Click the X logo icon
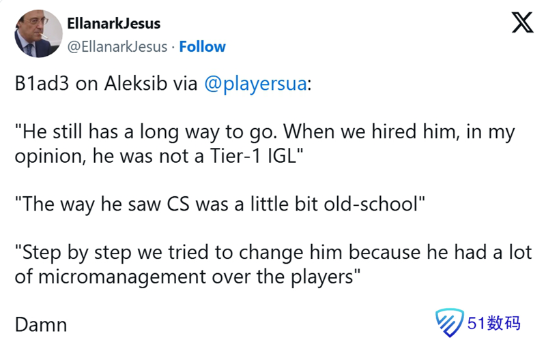Image resolution: width=546 pixels, height=340 pixels. (523, 23)
